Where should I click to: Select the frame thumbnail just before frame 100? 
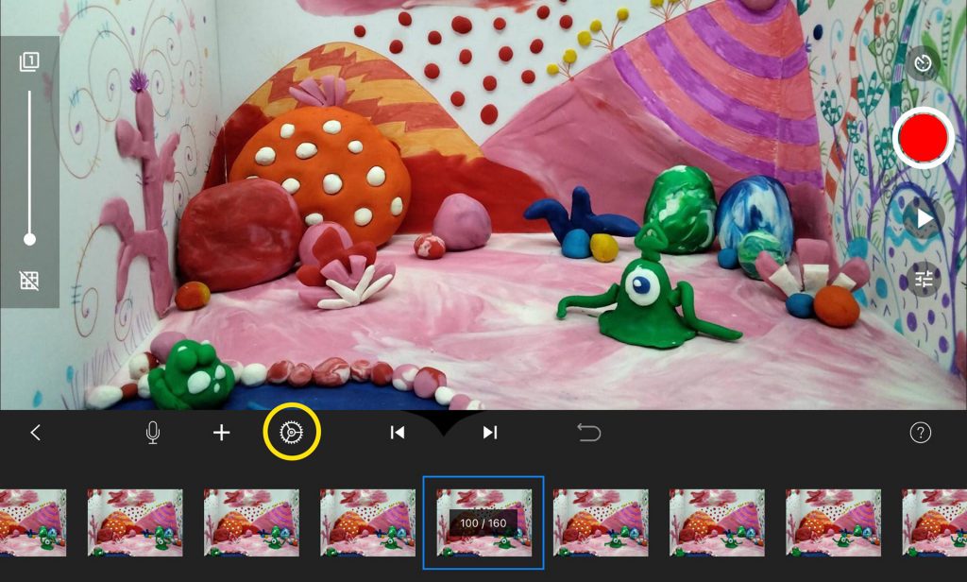[367, 522]
